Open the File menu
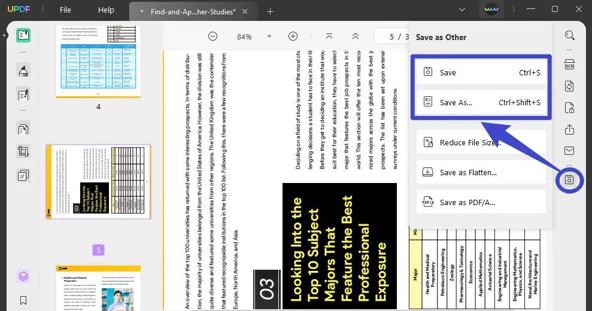The width and height of the screenshot is (592, 311). pyautogui.click(x=65, y=10)
